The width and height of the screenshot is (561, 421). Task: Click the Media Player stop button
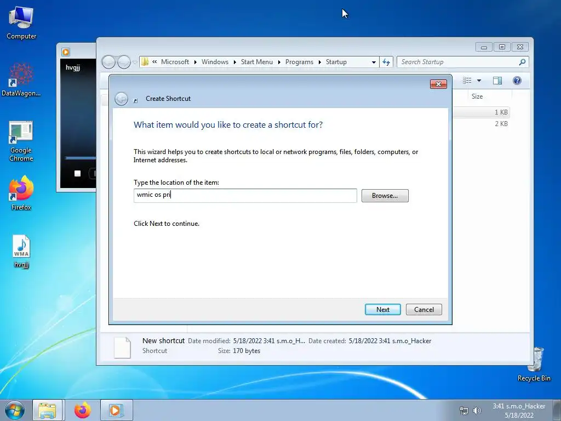tap(77, 174)
